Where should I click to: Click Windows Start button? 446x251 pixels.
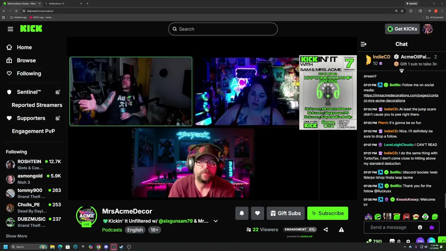[5, 247]
